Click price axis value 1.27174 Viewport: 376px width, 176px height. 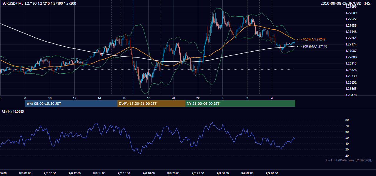click(x=351, y=44)
